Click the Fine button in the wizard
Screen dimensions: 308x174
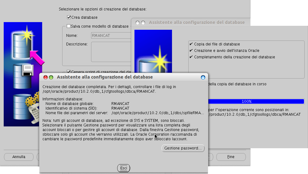(x=231, y=157)
